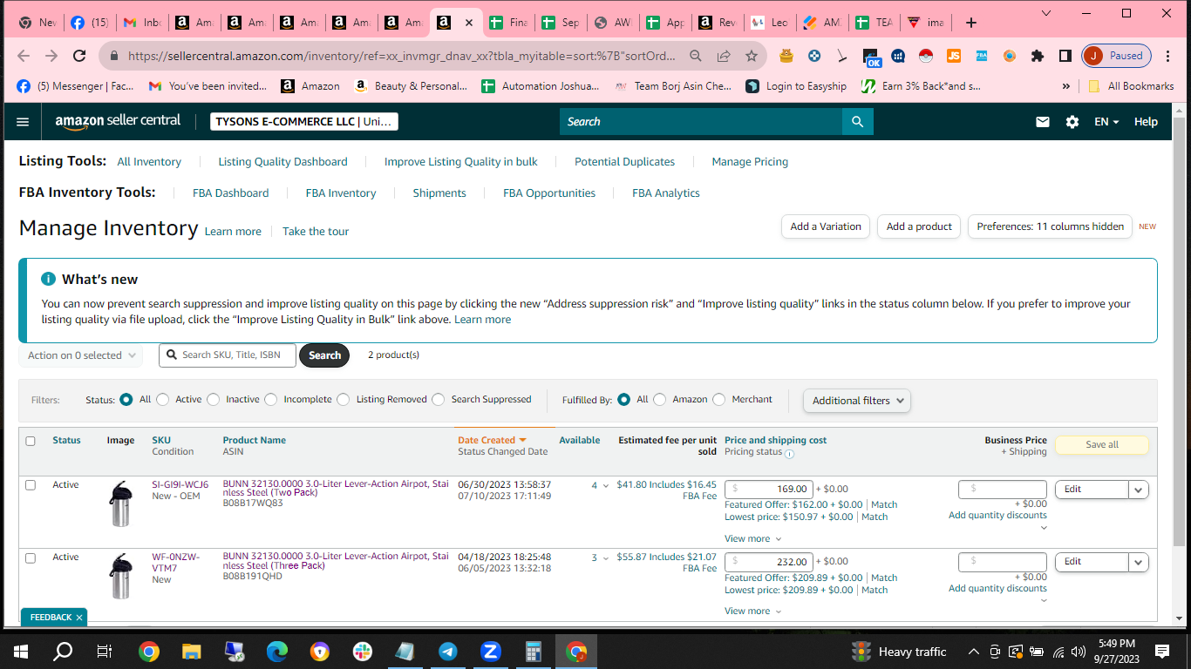Open File Explorer from the taskbar

[192, 652]
